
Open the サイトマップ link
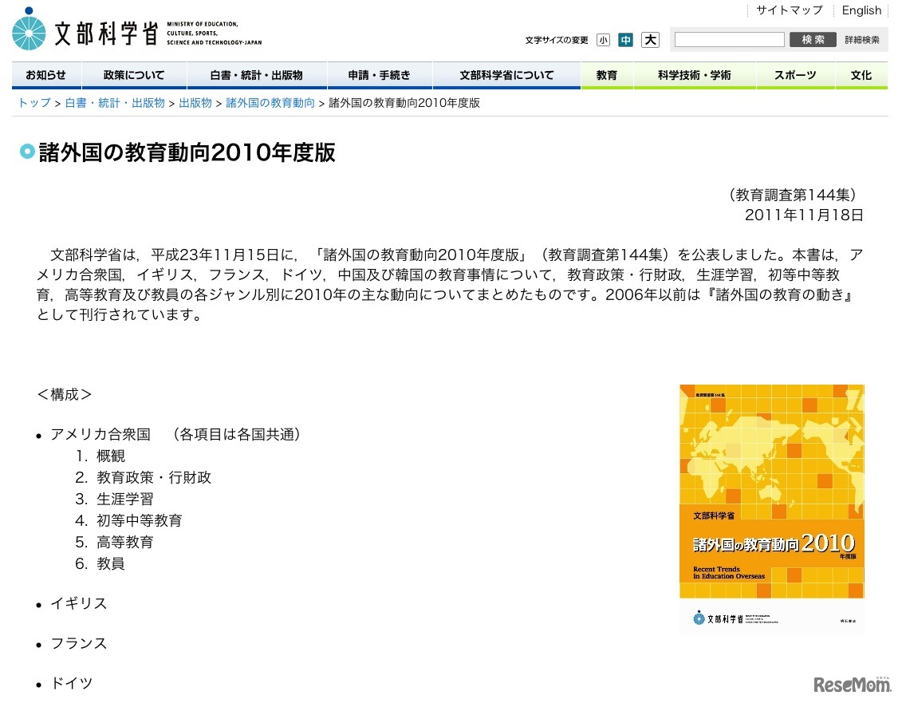coord(789,10)
